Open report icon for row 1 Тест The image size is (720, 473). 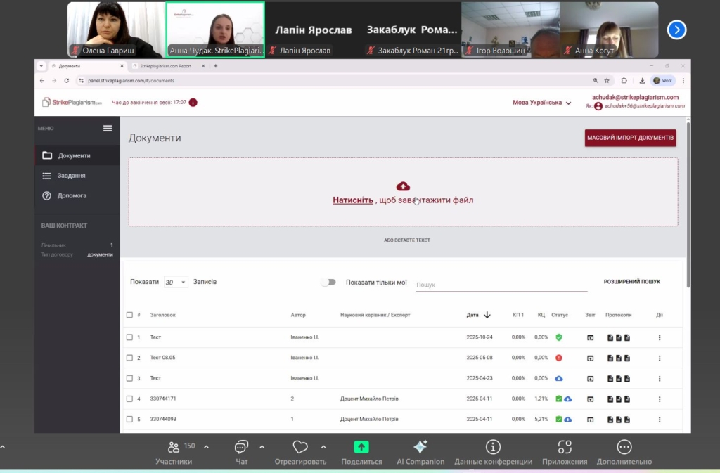point(590,337)
